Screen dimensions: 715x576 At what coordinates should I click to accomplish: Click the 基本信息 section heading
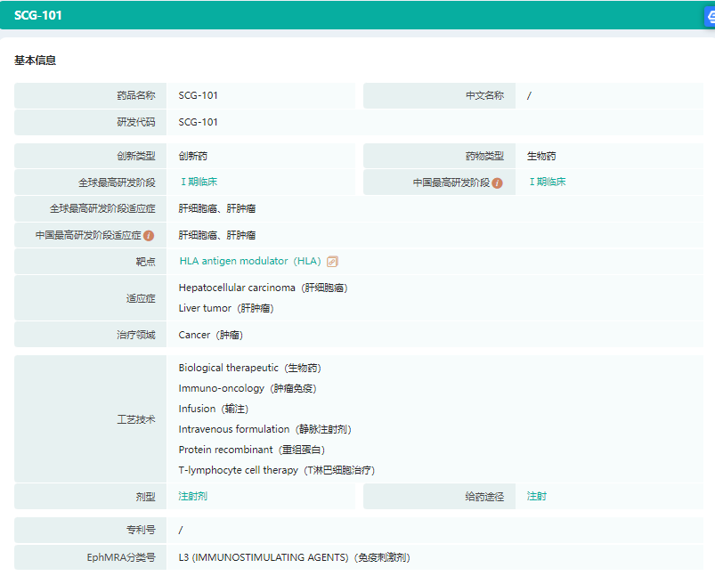(36, 61)
